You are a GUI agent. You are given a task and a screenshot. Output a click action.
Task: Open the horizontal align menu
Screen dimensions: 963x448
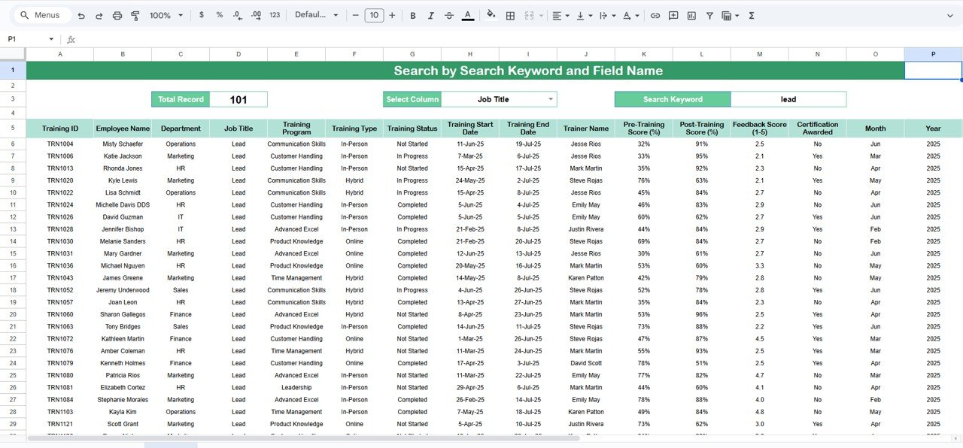[x=560, y=15]
